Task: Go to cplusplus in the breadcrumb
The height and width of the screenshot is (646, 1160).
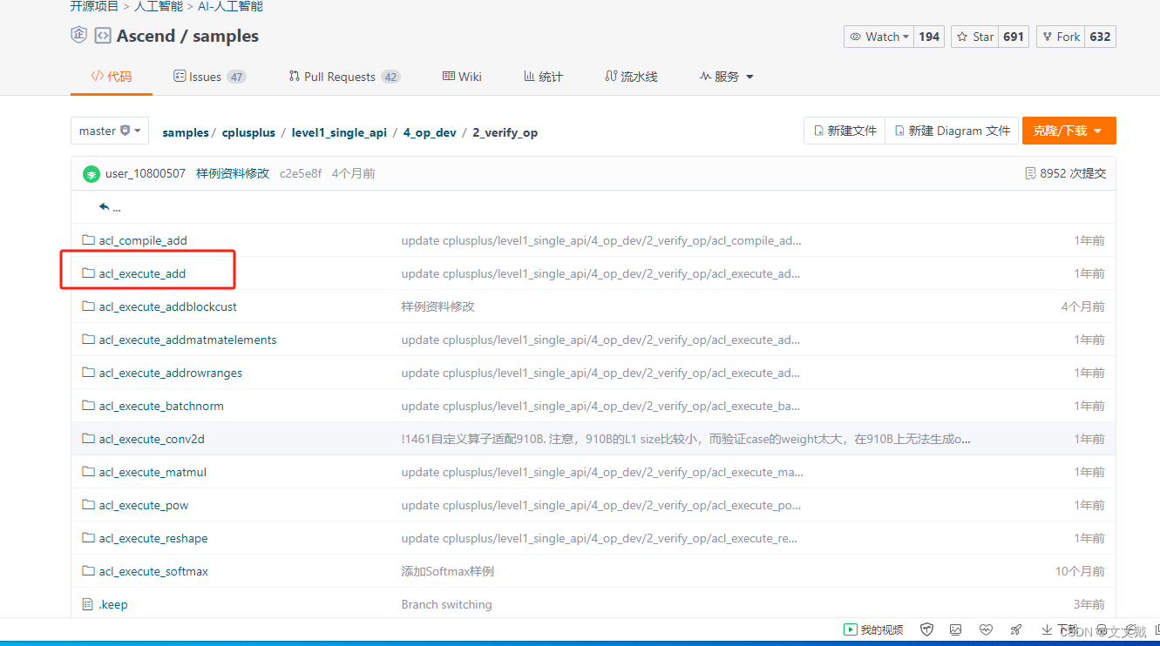Action: [x=248, y=132]
